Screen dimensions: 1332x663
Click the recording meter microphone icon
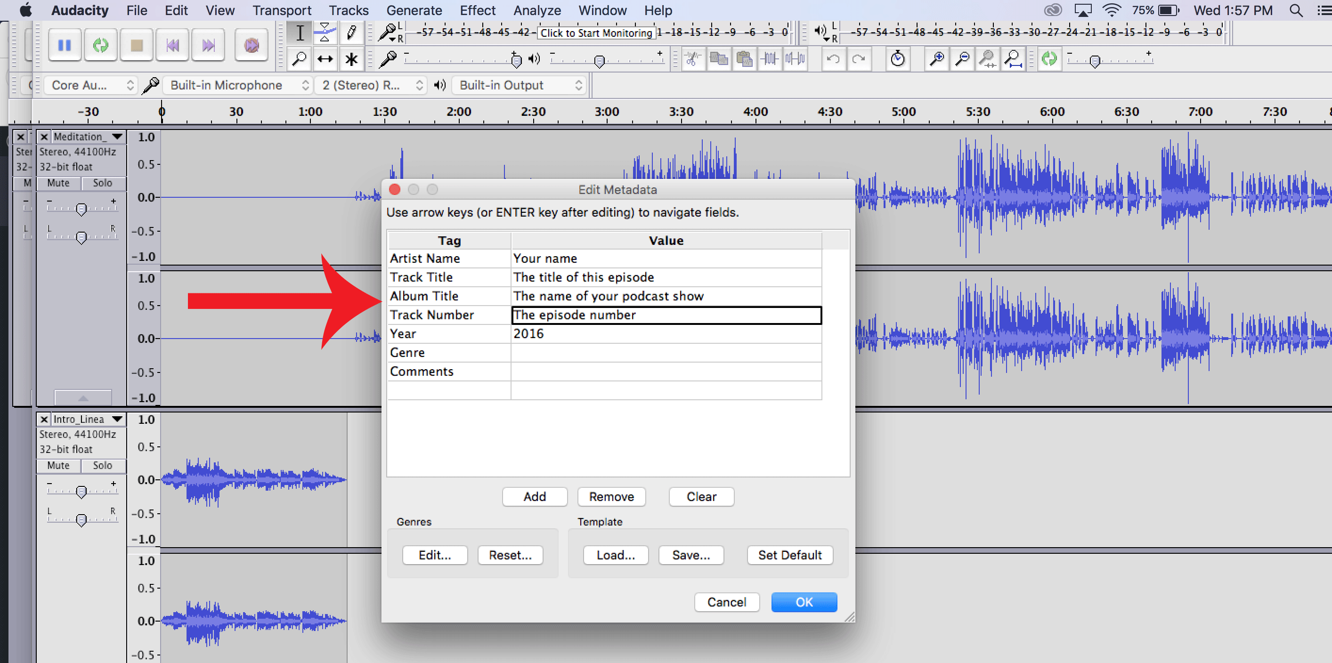[x=387, y=32]
